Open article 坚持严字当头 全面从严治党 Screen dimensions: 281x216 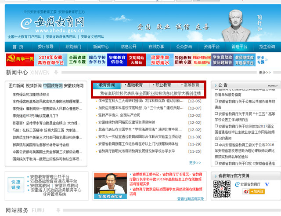(x=119, y=115)
